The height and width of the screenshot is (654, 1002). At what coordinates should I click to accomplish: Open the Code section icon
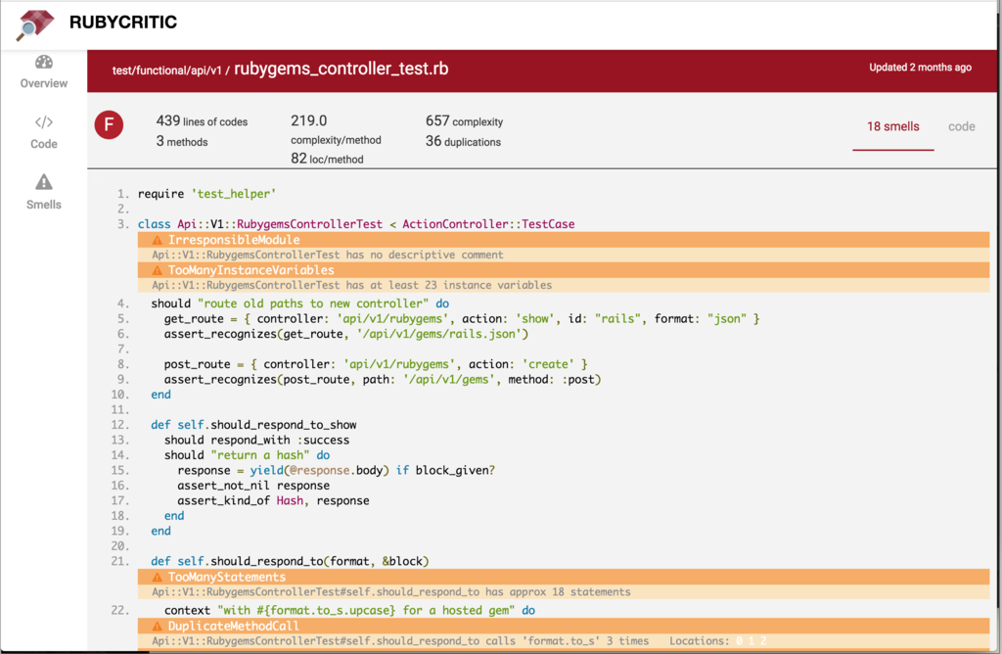[x=43, y=122]
